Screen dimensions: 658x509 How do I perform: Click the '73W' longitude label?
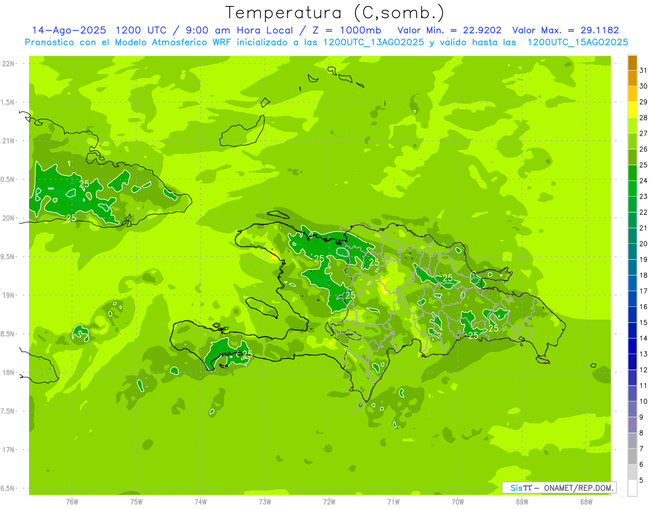(x=265, y=502)
